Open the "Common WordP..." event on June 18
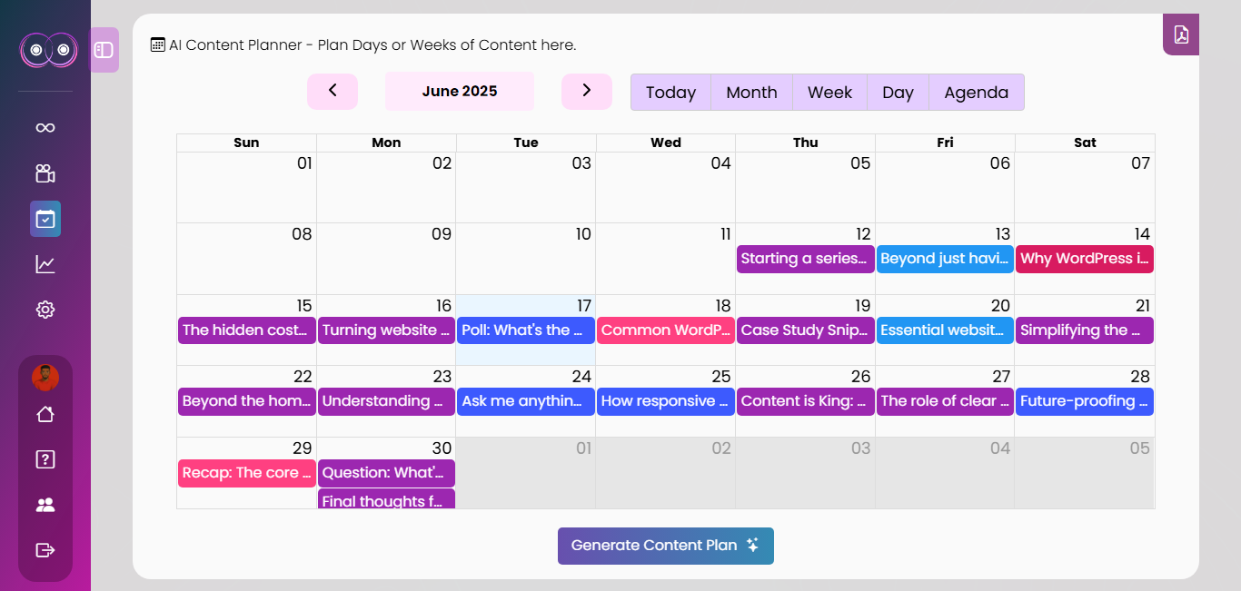This screenshot has width=1241, height=591. pyautogui.click(x=665, y=330)
